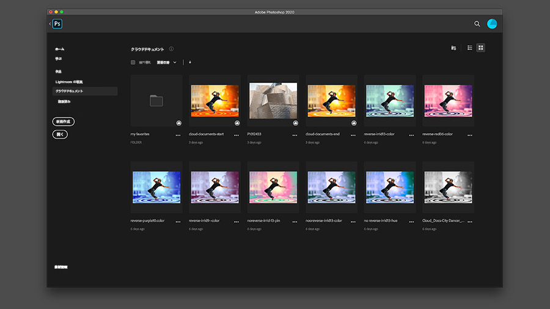Expand the 更新日時 sort dropdown

pyautogui.click(x=167, y=62)
